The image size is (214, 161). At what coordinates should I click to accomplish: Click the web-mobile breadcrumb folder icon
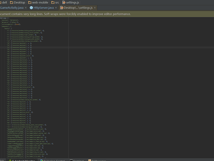coord(30,3)
